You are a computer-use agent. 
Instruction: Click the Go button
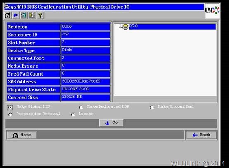111,123
